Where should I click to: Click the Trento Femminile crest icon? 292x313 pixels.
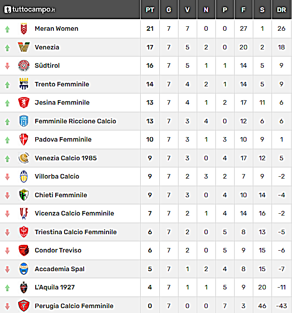(x=24, y=84)
